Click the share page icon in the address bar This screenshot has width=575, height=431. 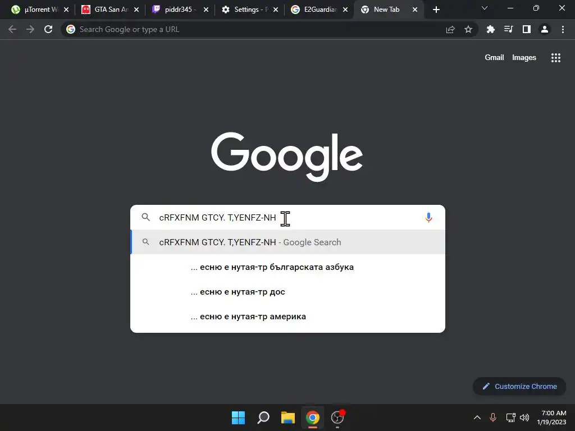[x=450, y=29]
